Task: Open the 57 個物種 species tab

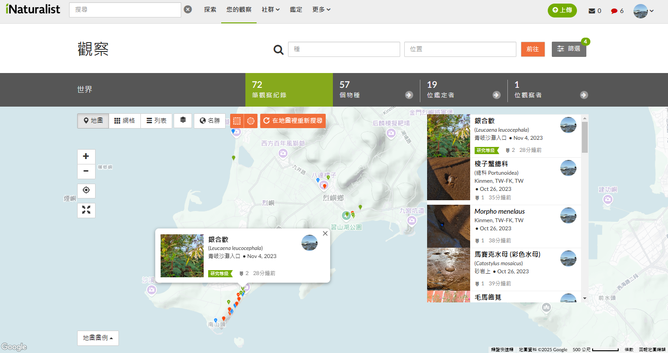Action: 376,90
